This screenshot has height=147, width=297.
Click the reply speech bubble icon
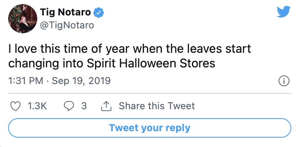(x=69, y=106)
